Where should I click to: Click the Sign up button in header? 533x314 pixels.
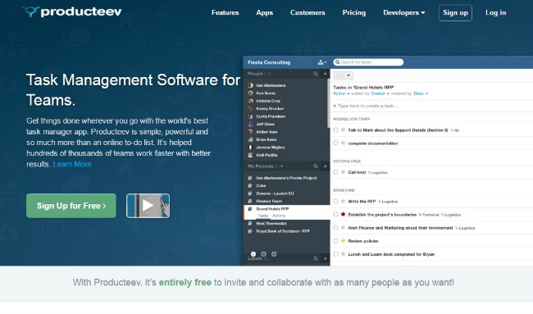455,13
